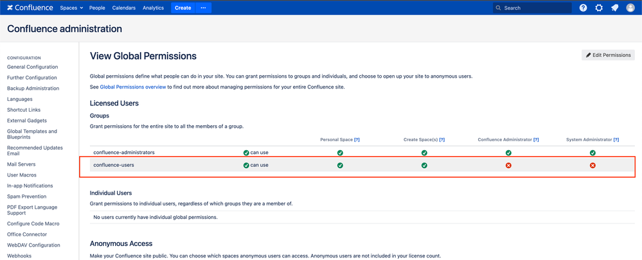Click confluence-users System Administrator red cross
Viewport: 642px width, 260px height.
[x=593, y=166]
